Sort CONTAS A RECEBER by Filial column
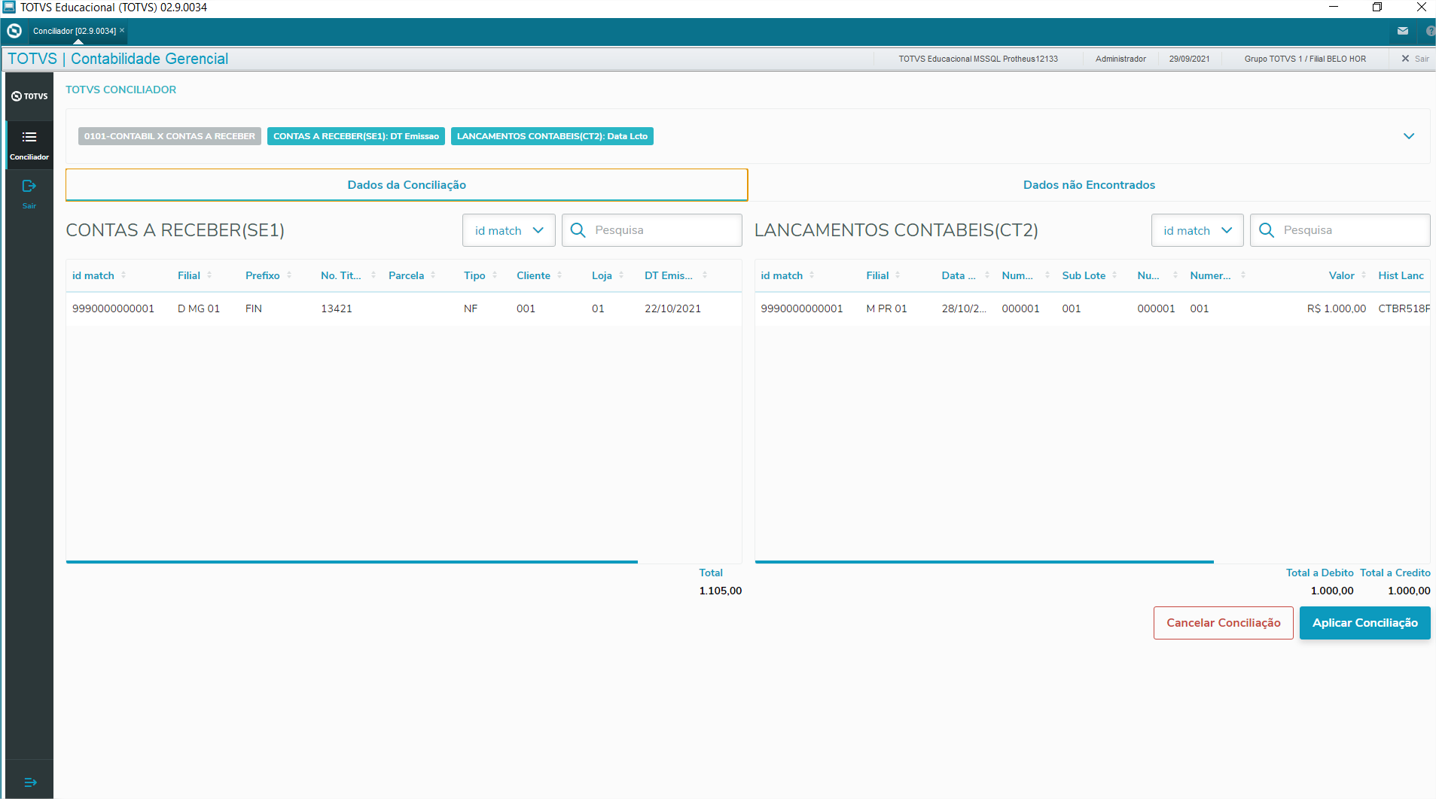 (209, 275)
